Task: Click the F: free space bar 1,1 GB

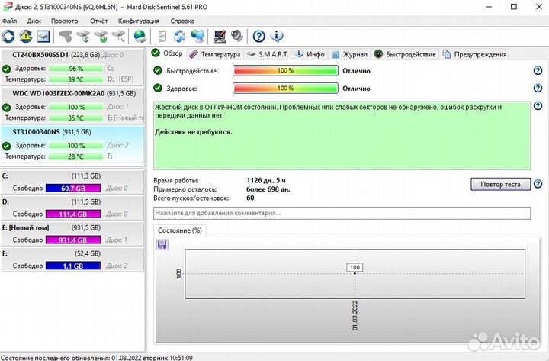Action: (73, 266)
